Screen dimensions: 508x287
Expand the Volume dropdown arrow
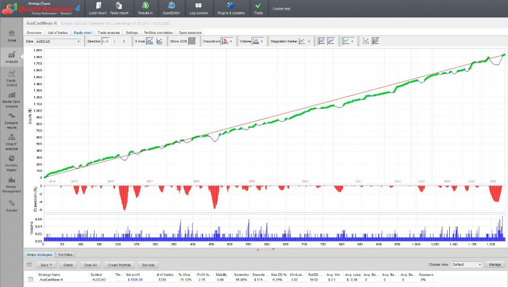coord(262,41)
